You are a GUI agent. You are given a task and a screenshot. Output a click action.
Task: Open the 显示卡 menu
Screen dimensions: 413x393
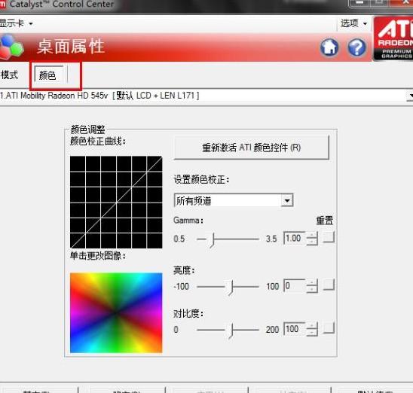[16, 23]
